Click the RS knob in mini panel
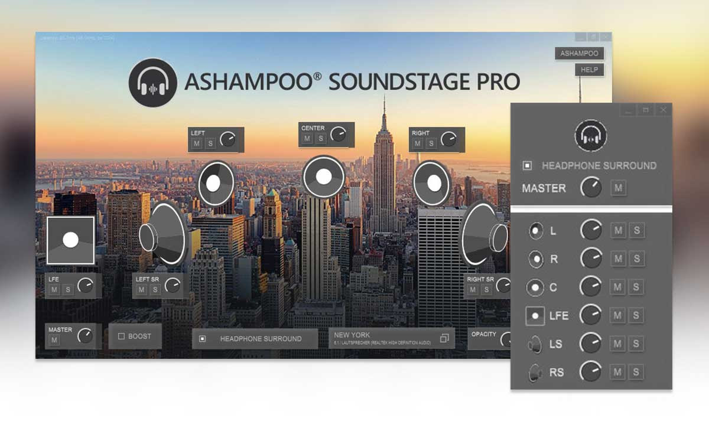This screenshot has width=709, height=425. tap(591, 371)
